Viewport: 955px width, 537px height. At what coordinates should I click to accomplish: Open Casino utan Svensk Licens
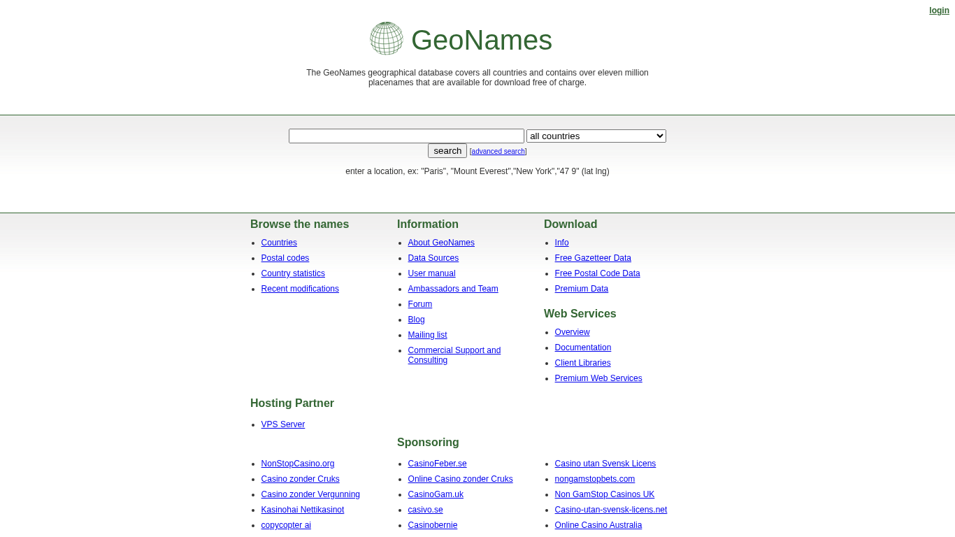point(605,464)
